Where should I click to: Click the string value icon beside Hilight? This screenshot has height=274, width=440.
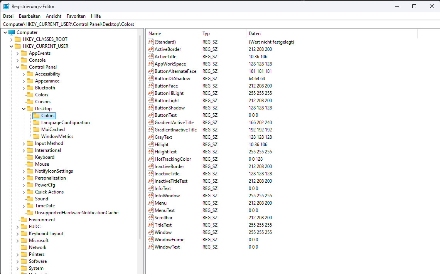[x=151, y=144]
